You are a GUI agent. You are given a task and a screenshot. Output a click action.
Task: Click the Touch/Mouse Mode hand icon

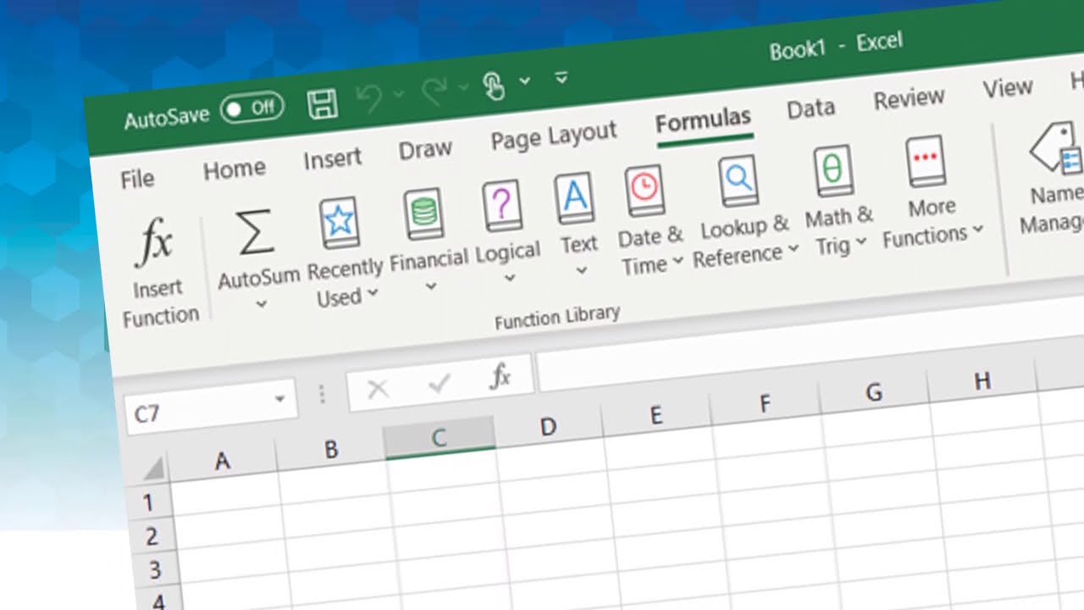pos(494,85)
